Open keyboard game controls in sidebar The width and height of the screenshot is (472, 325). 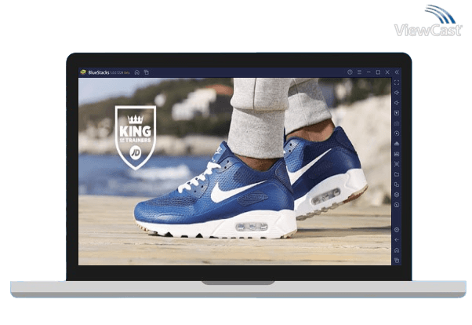[x=397, y=123]
